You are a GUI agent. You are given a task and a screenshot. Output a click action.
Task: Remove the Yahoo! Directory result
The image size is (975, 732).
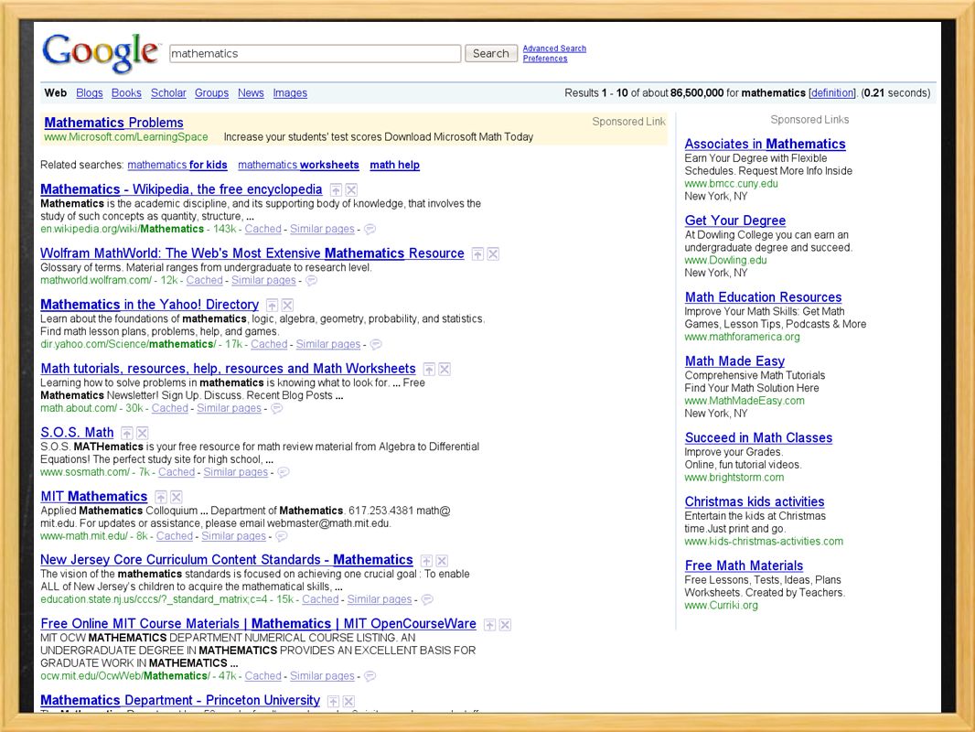[287, 306]
